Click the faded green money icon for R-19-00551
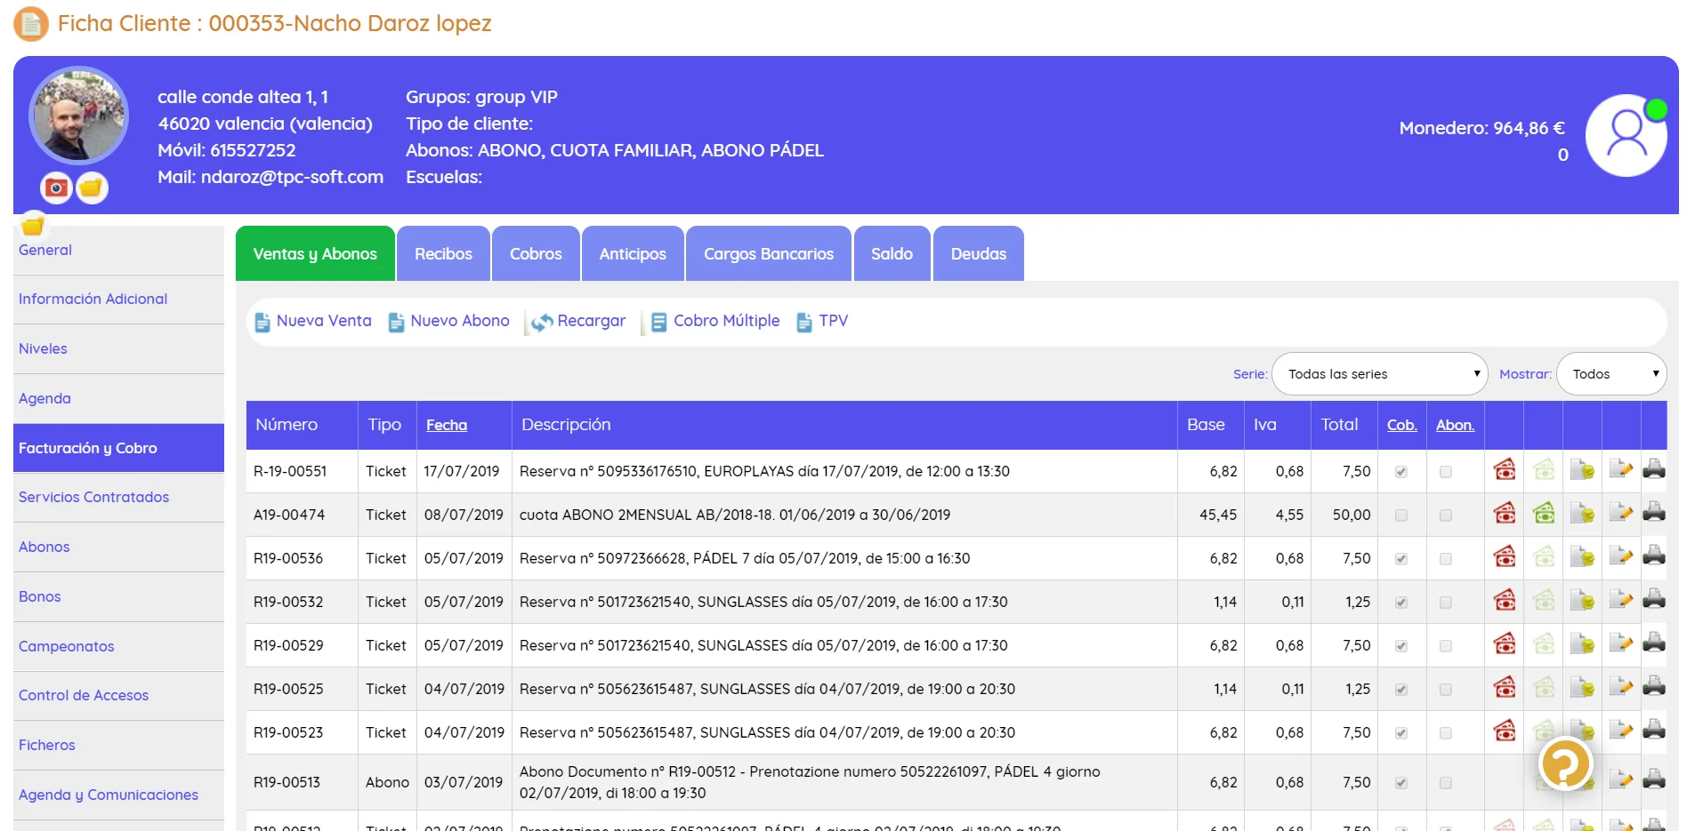 click(1544, 469)
